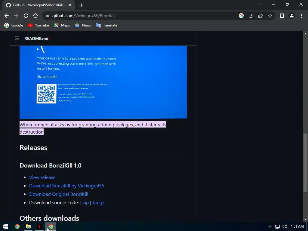Image resolution: width=308 pixels, height=231 pixels.
Task: Open the Windows Start menu
Action: (5, 226)
